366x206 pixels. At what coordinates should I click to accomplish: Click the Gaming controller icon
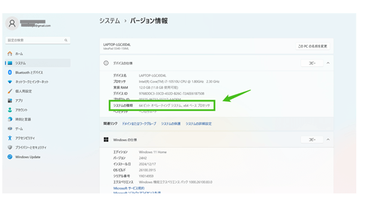coord(10,129)
